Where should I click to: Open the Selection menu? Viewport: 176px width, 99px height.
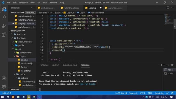23,2
